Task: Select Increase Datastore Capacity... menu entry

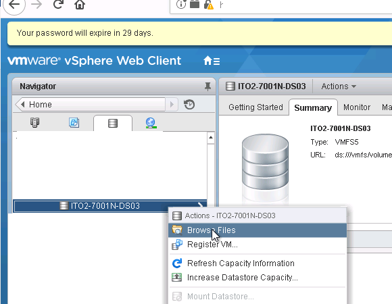Action: [x=258, y=278]
